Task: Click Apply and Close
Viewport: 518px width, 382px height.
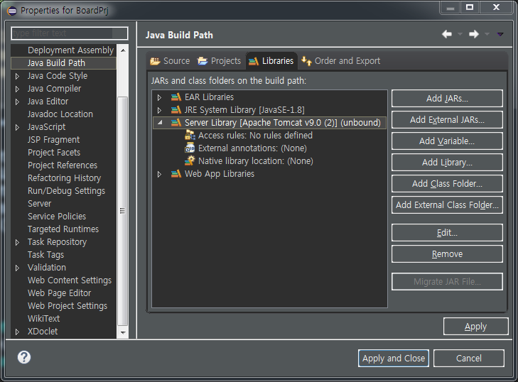Action: tap(394, 359)
